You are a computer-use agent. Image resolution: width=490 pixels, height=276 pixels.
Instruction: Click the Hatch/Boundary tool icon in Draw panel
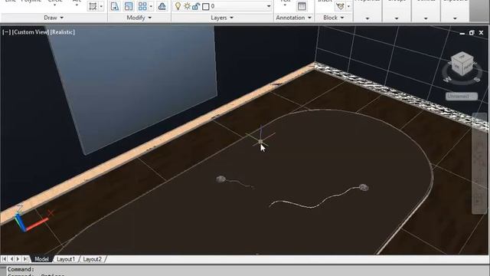coord(93,6)
